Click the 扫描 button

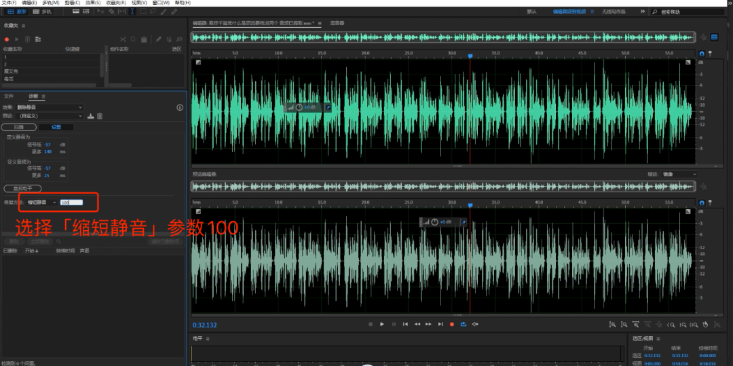[19, 127]
